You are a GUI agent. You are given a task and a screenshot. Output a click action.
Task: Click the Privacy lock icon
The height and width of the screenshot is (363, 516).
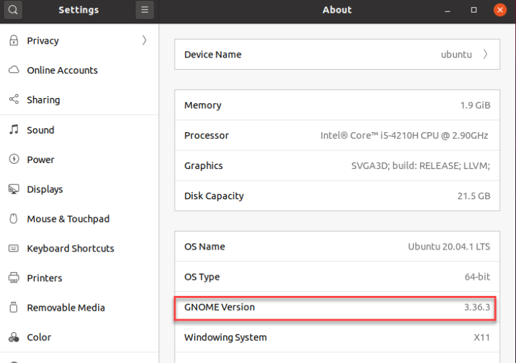14,40
